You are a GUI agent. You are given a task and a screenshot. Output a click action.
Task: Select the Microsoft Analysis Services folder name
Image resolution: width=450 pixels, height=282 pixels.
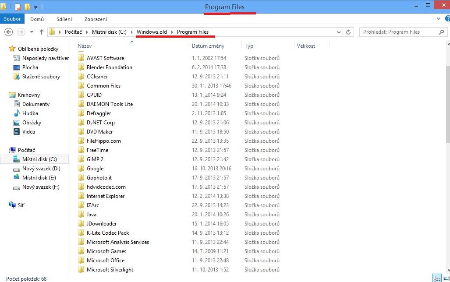point(118,242)
